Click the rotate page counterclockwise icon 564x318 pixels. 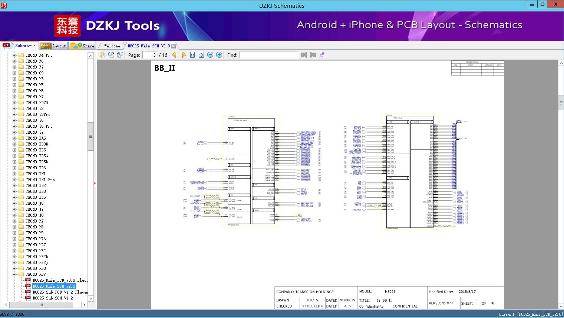point(111,55)
